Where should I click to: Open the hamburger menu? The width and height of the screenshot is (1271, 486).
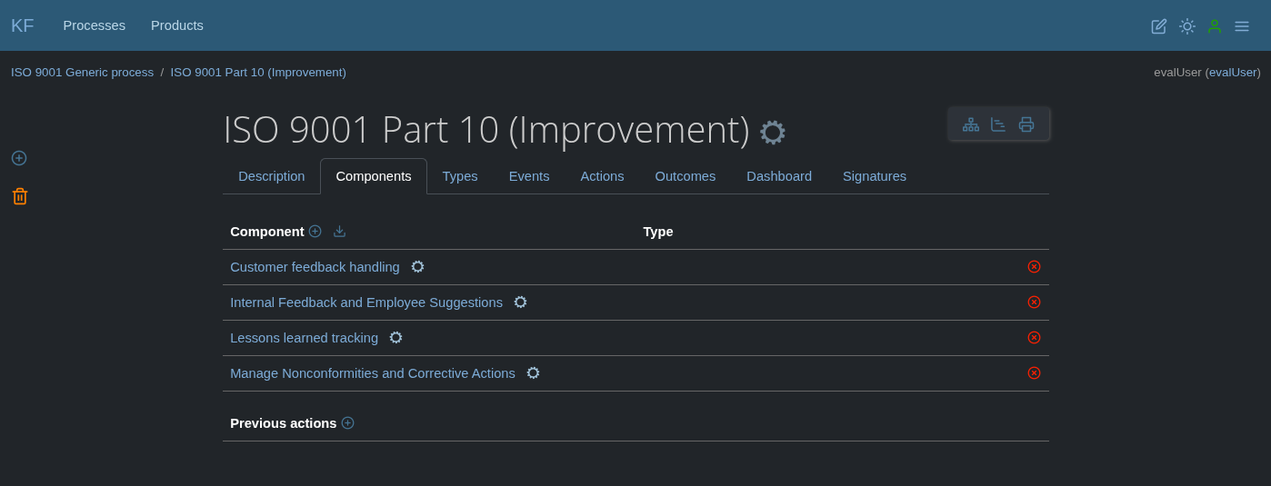click(1241, 26)
